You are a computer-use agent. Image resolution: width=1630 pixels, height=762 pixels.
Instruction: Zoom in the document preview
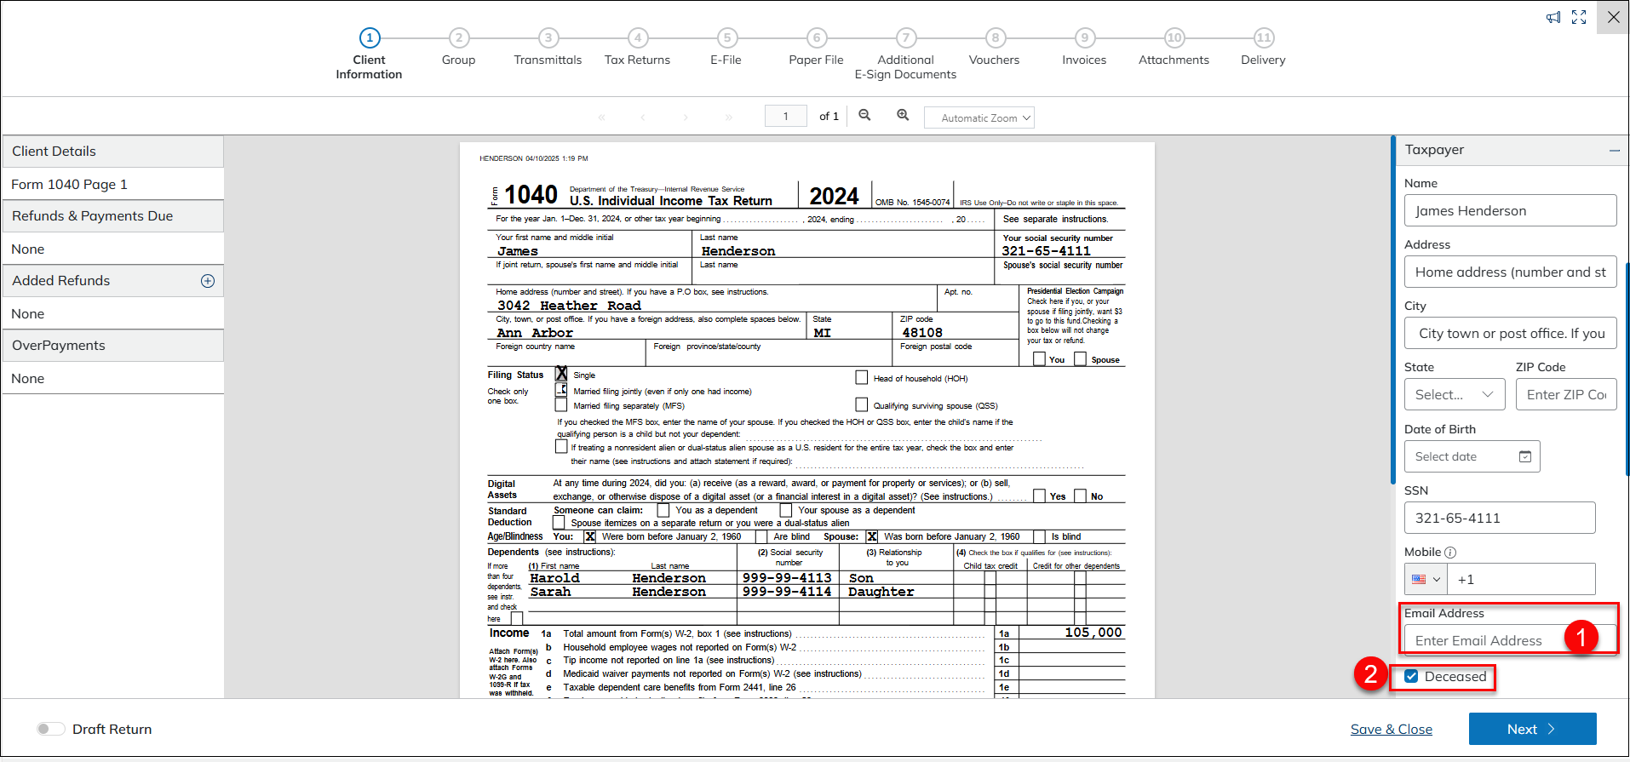[903, 116]
